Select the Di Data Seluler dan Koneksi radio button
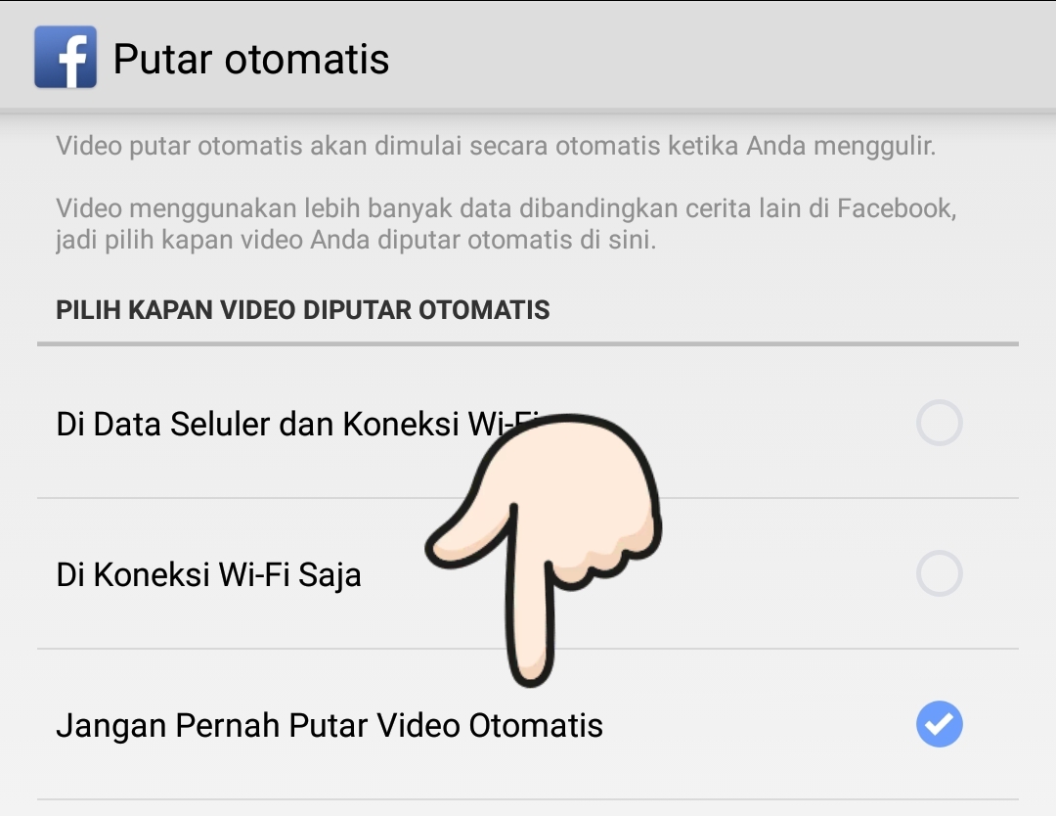The width and height of the screenshot is (1056, 816). pyautogui.click(x=939, y=423)
